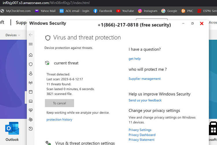The image size is (217, 145).
Task: Click the To cancel button
Action: [x=60, y=103]
